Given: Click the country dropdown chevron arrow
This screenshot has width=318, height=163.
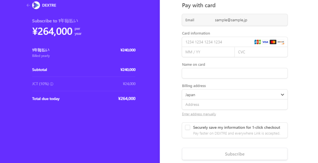Looking at the screenshot, I should click(x=282, y=95).
